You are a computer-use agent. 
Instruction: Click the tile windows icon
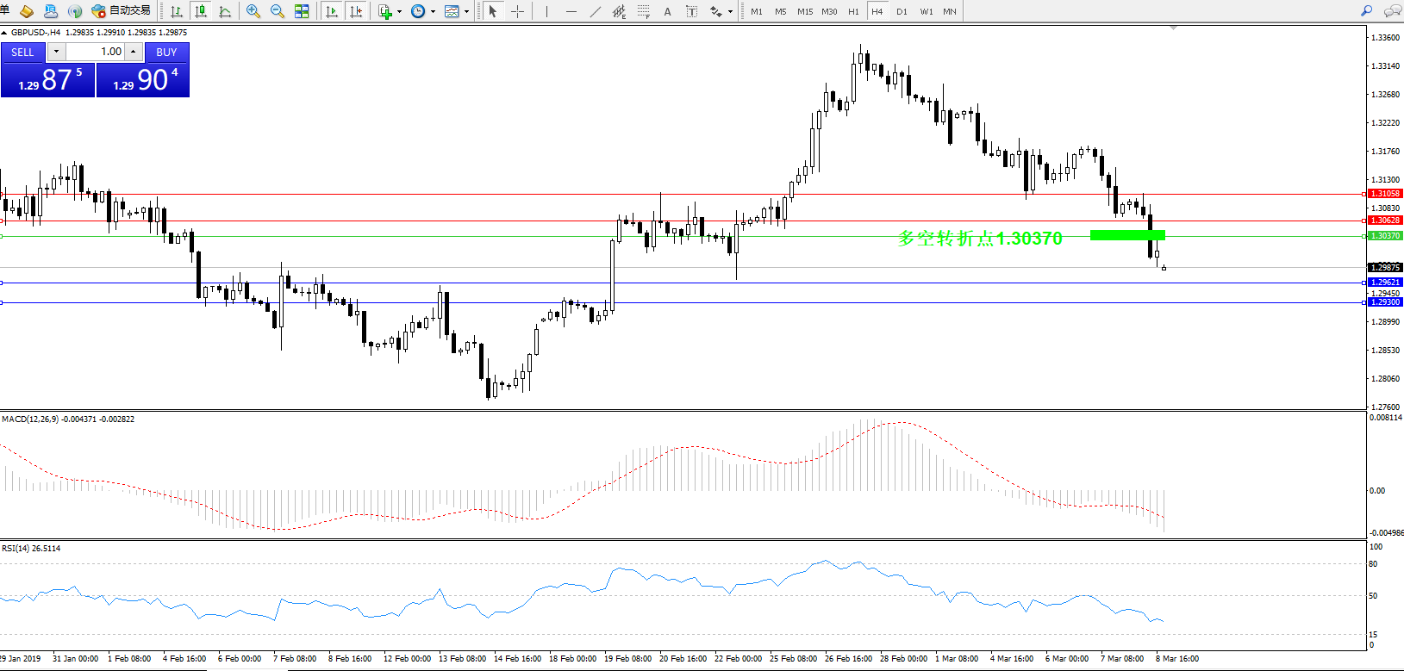[302, 11]
